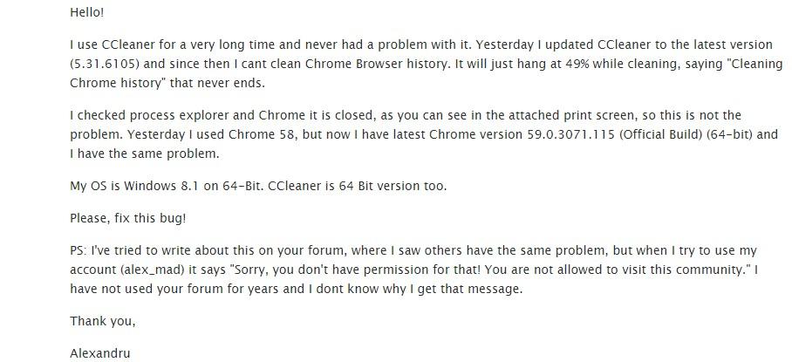Click the words "I have the same problem."
The height and width of the screenshot is (362, 792).
tap(145, 154)
